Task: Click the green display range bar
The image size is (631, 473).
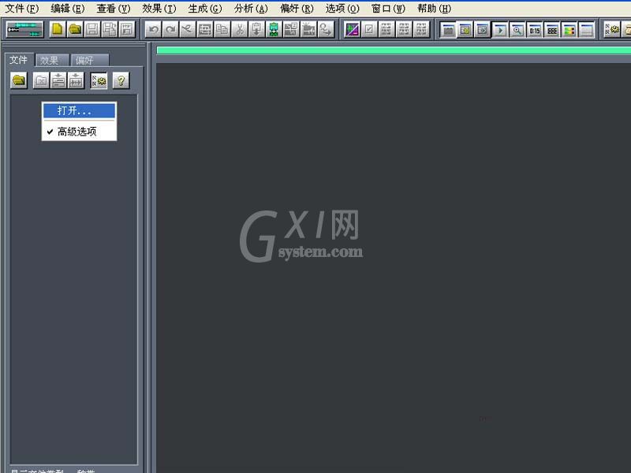Action: [x=394, y=50]
